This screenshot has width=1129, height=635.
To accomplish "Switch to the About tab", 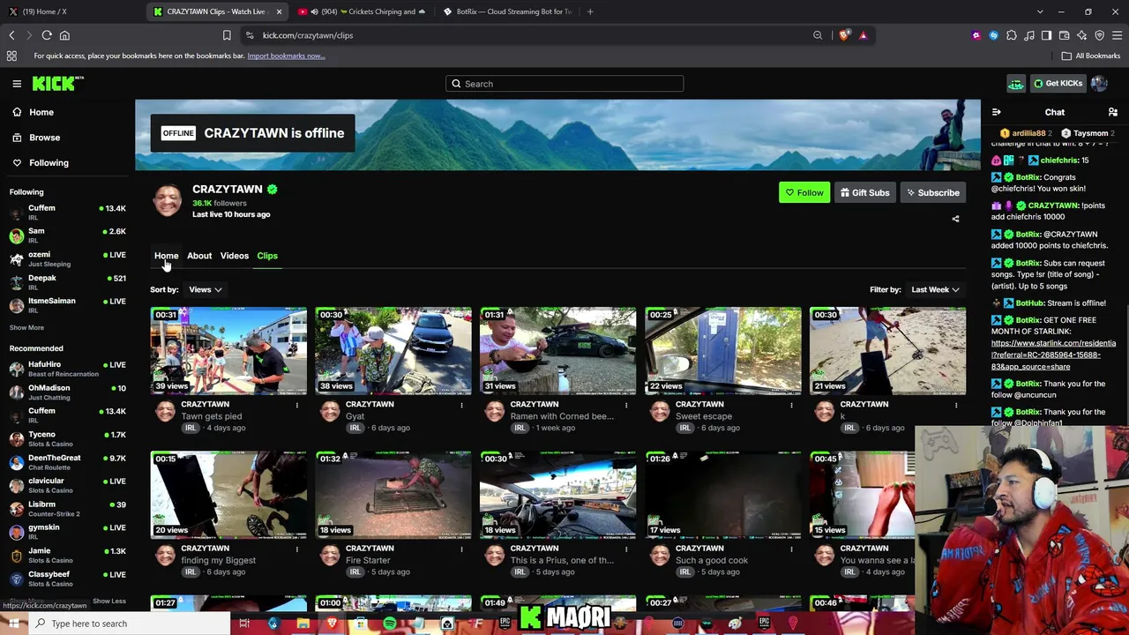I will 199,256.
